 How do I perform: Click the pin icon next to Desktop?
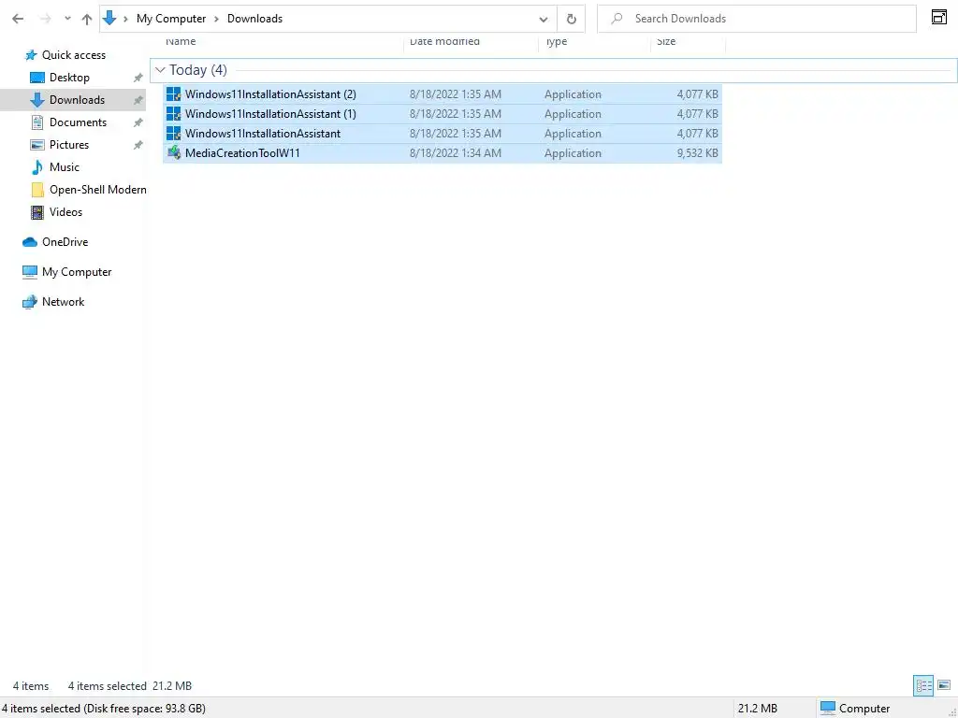[x=138, y=79]
